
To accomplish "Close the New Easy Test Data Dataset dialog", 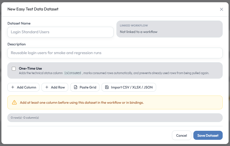I will (221, 9).
